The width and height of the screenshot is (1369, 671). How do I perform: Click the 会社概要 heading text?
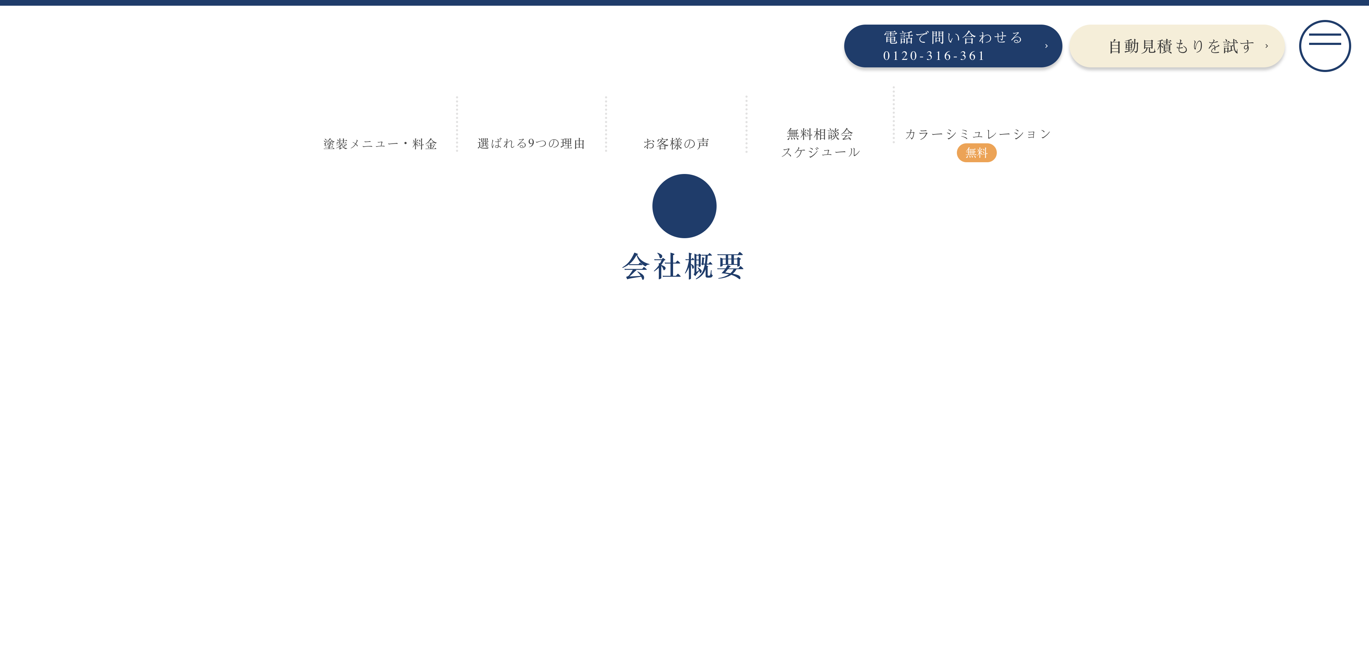pos(684,266)
